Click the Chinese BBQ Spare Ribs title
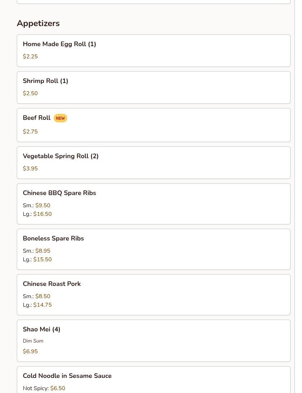The image size is (302, 393). tap(59, 193)
